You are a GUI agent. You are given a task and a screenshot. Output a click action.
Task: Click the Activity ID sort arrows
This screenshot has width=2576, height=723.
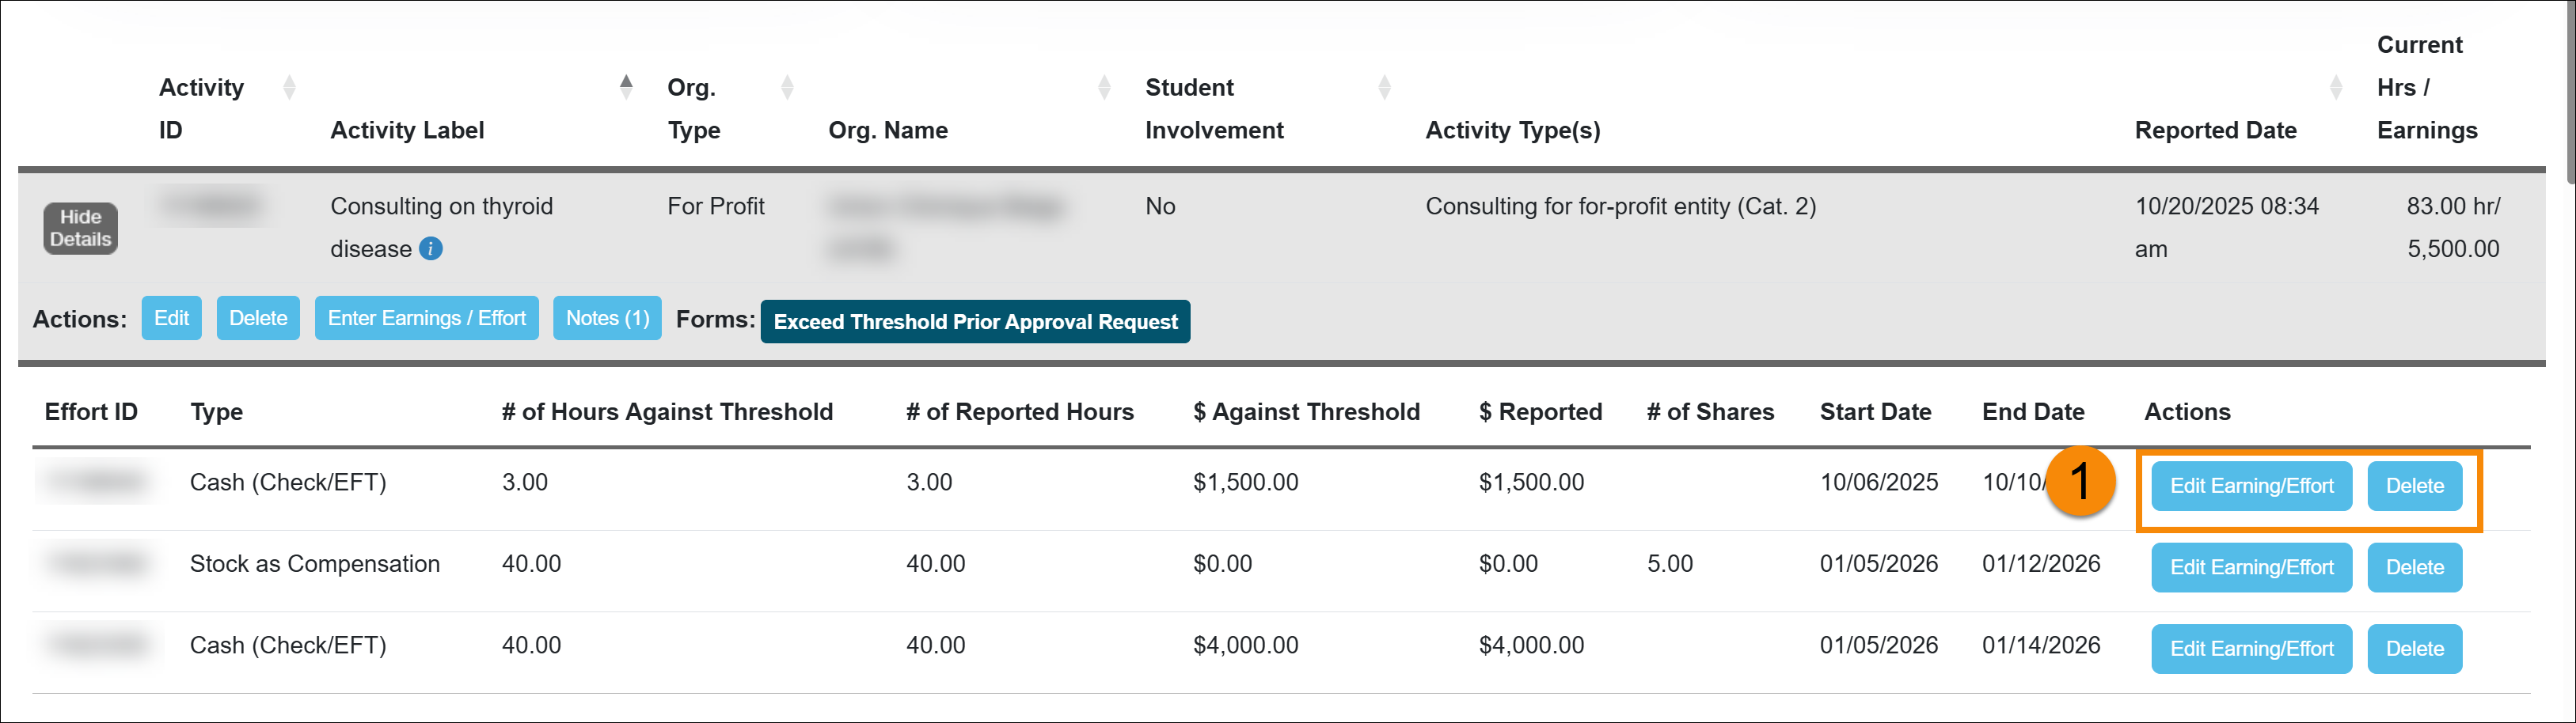tap(289, 87)
